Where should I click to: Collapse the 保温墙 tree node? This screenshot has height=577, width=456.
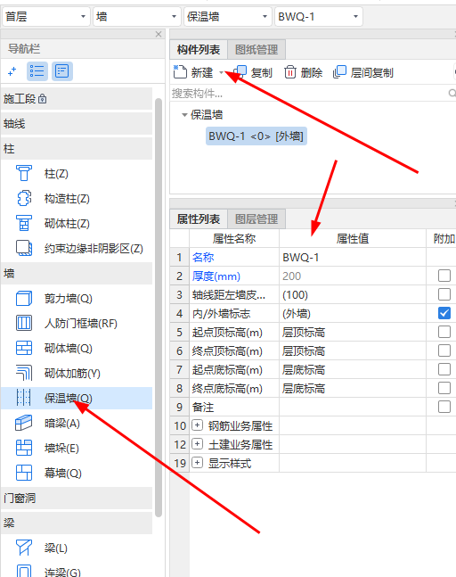tap(185, 115)
